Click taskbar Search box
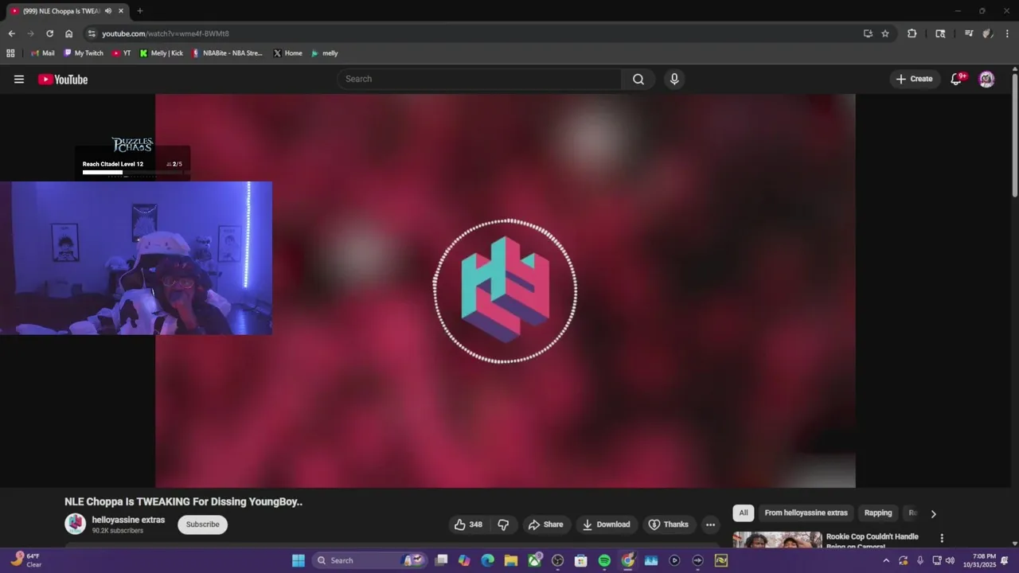This screenshot has height=573, width=1019. [370, 560]
